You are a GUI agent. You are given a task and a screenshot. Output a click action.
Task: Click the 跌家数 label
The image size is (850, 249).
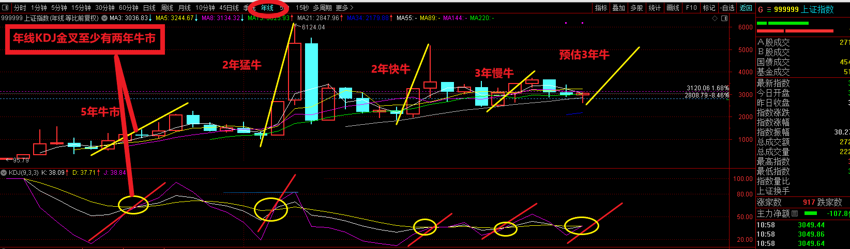click(830, 202)
